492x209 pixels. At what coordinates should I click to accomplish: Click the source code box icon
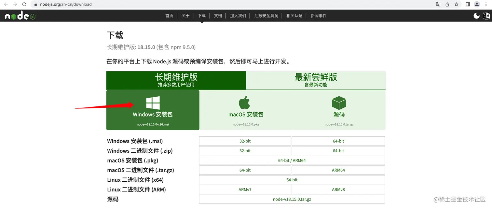[339, 103]
